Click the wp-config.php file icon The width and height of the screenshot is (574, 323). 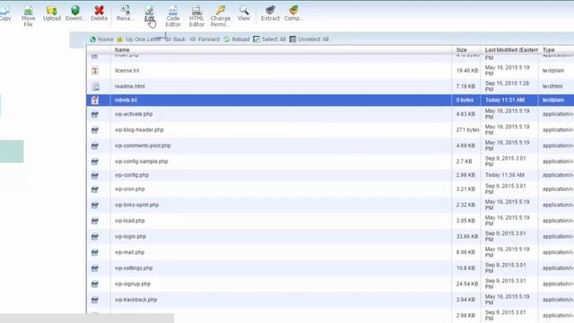pos(95,176)
